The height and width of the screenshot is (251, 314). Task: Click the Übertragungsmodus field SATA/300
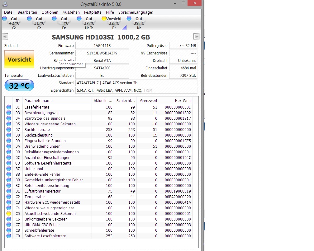pos(102,68)
